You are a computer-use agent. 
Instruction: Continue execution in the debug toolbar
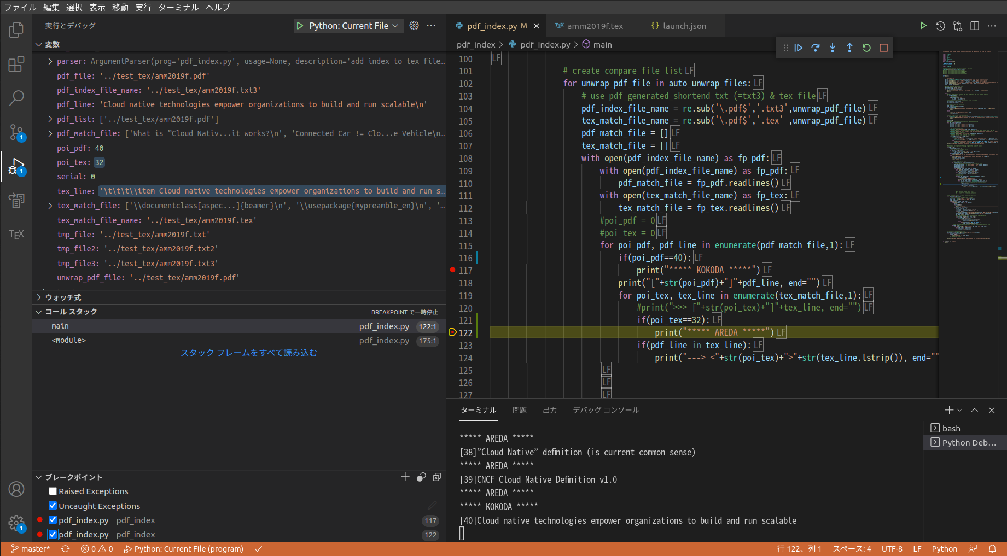tap(798, 48)
